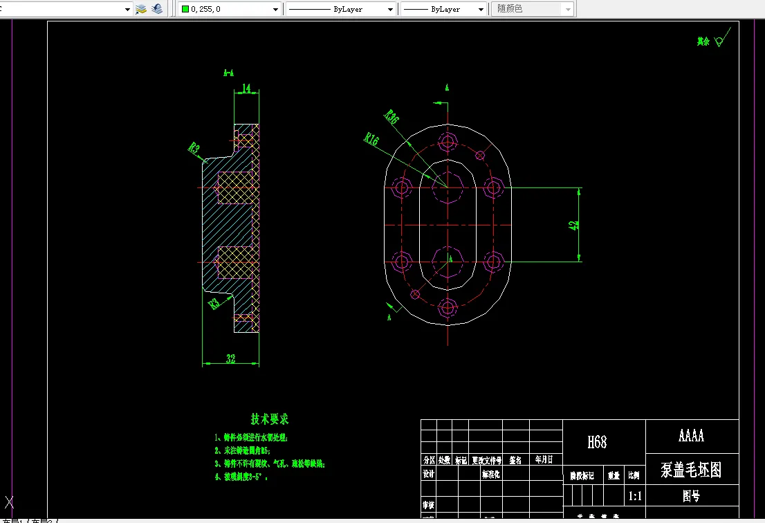The image size is (765, 523).
Task: Select the lower R3 fillet dimension
Action: 214,304
